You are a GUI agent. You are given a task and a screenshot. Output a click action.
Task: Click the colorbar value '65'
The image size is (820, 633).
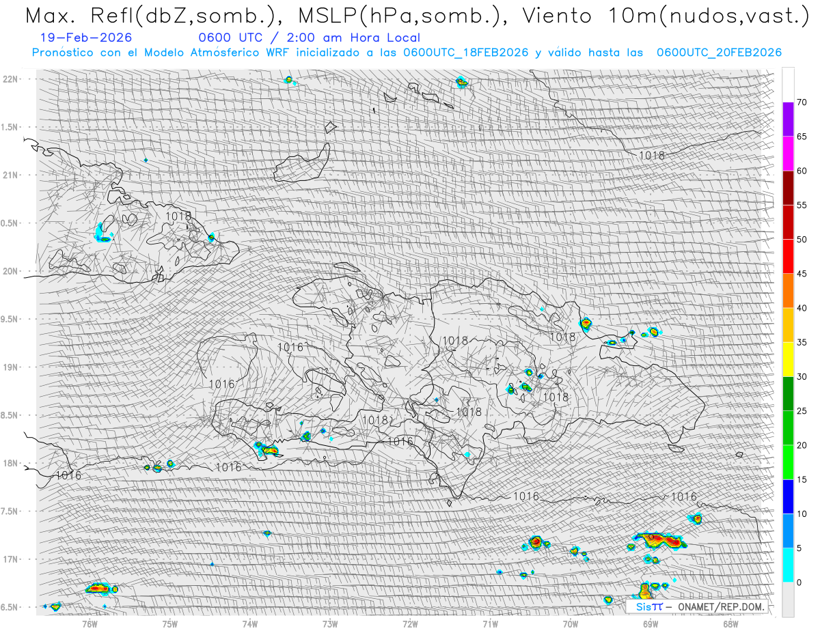click(x=802, y=137)
